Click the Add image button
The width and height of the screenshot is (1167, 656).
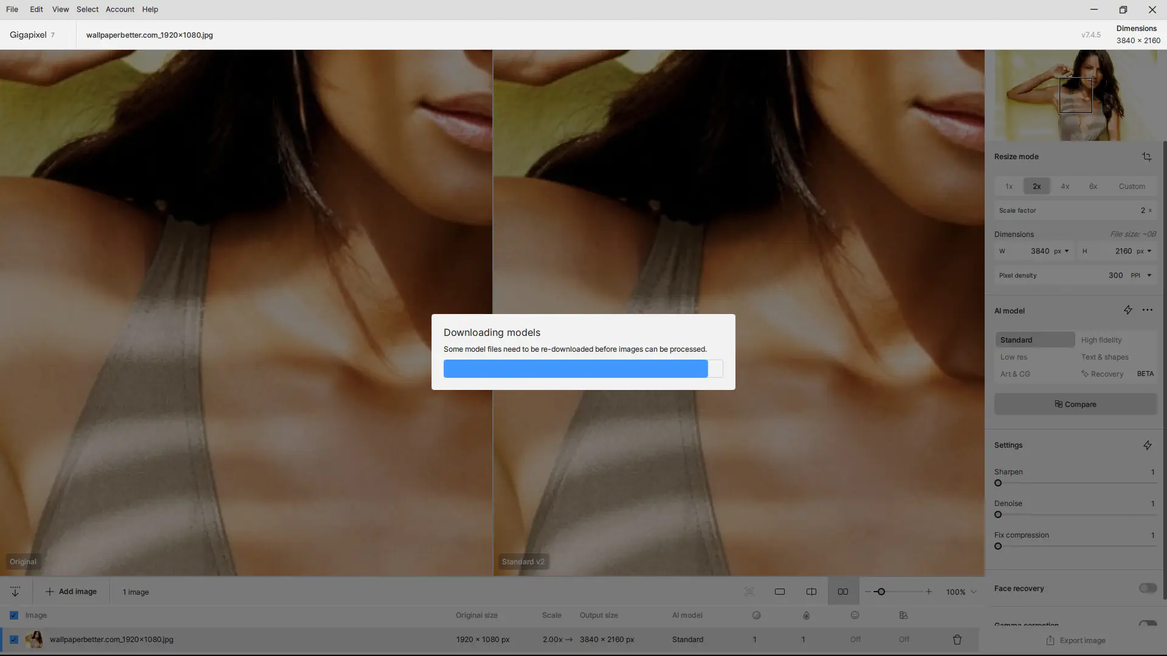tap(71, 592)
